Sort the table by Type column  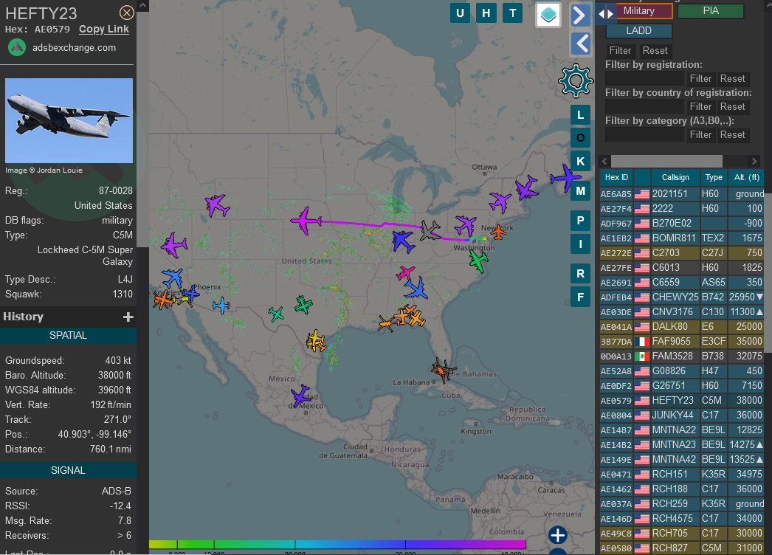pos(714,177)
